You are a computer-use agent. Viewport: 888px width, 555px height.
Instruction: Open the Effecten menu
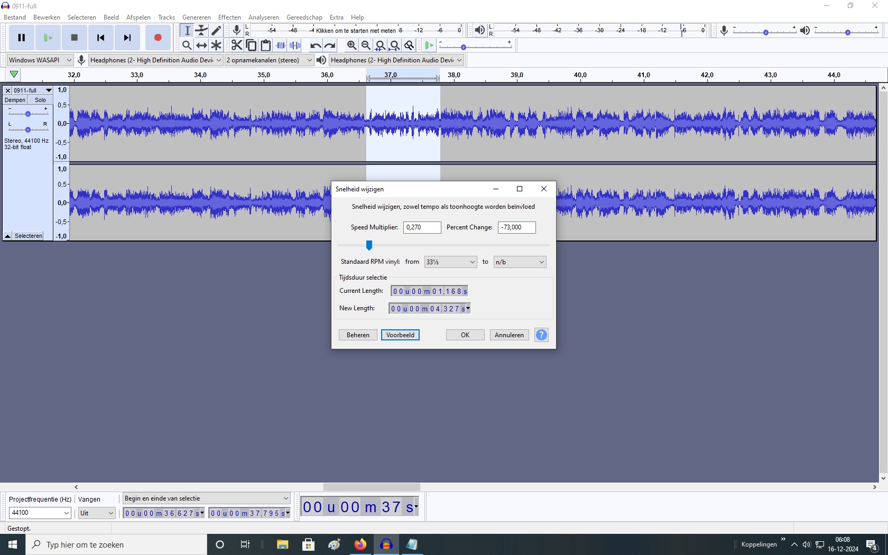tap(229, 17)
